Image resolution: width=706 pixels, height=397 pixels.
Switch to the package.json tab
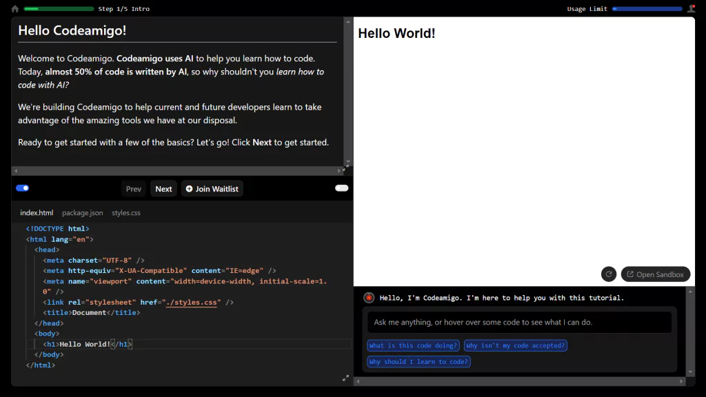[83, 213]
